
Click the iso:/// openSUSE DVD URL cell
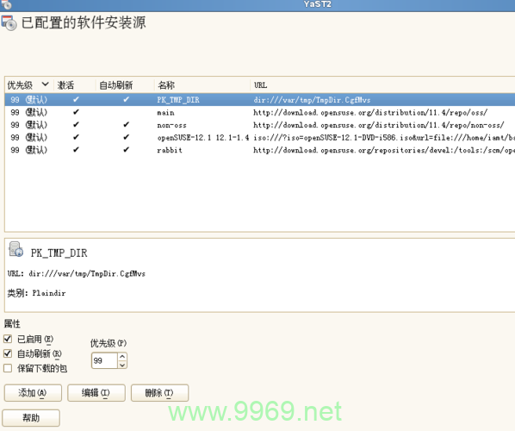pos(383,137)
